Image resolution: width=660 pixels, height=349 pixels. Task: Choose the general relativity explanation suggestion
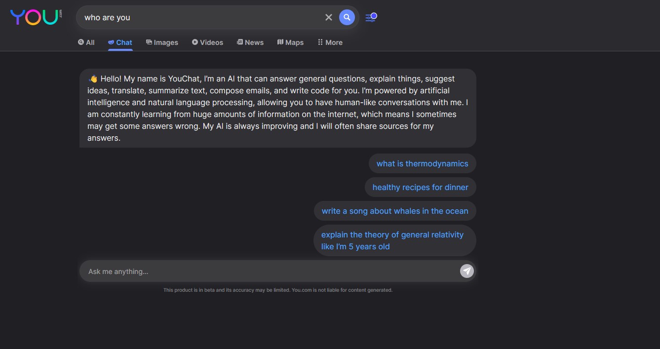coord(395,240)
